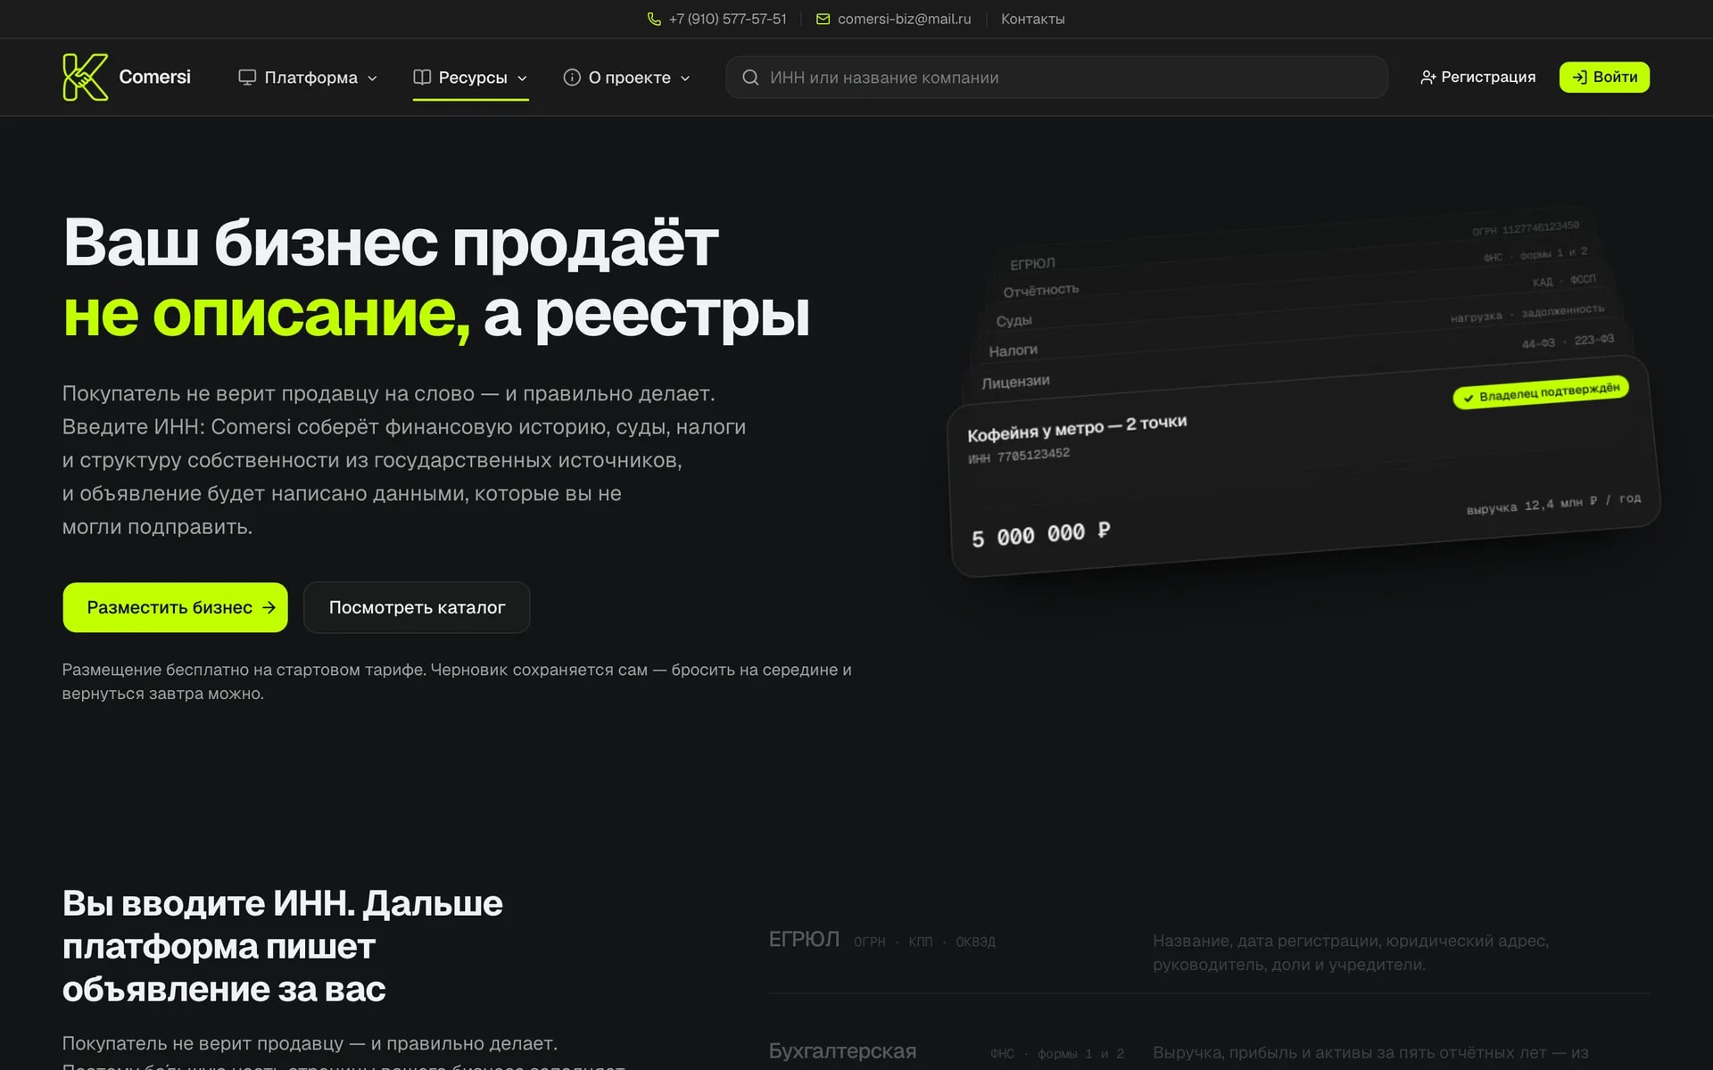
Task: Open the О проекте menu
Action: tap(627, 78)
